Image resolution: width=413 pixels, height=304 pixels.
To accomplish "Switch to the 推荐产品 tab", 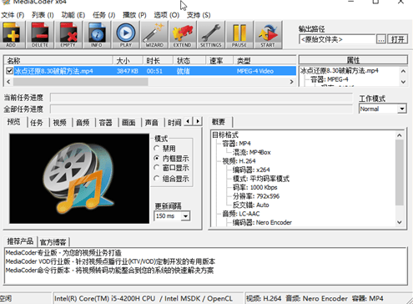I will [20, 241].
